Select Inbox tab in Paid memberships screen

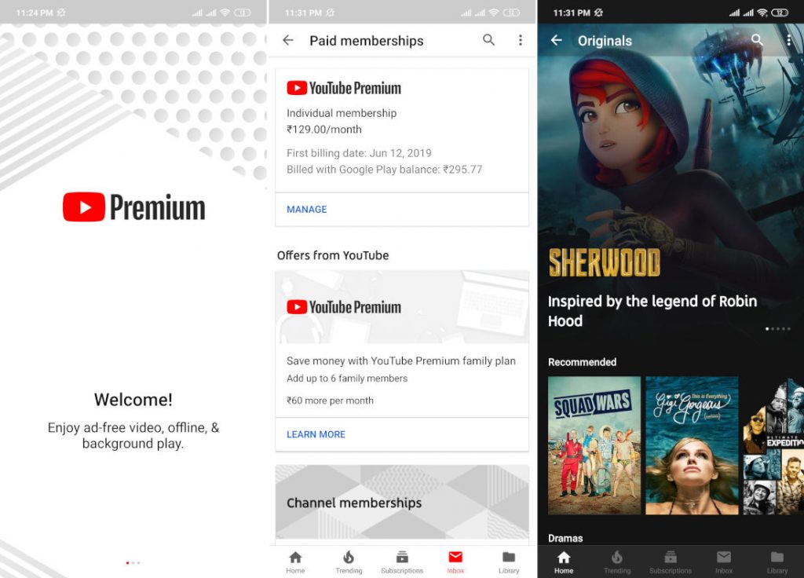(455, 562)
